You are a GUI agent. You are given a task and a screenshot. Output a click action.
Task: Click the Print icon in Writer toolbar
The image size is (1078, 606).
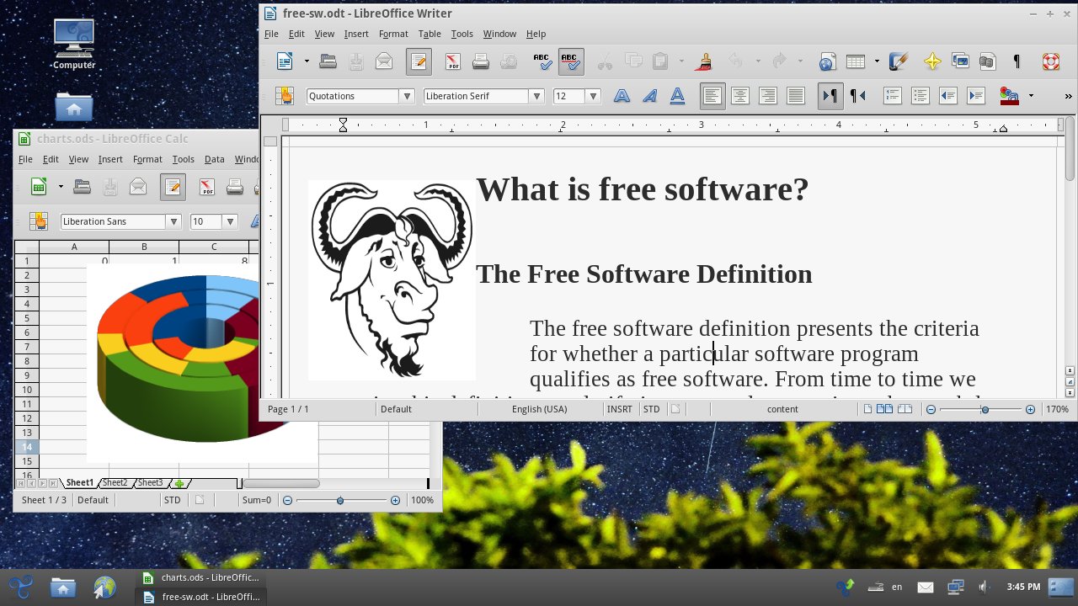pyautogui.click(x=481, y=61)
